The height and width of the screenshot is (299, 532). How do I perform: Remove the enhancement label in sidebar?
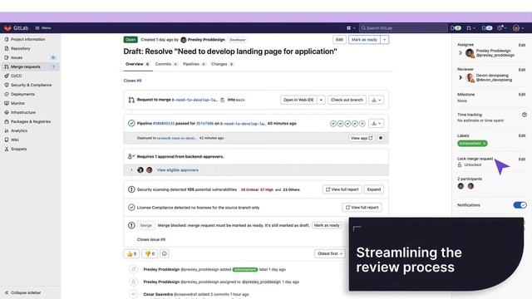[485, 144]
